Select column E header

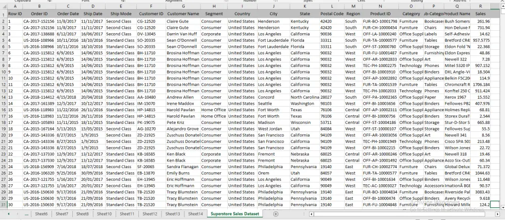(x=121, y=6)
